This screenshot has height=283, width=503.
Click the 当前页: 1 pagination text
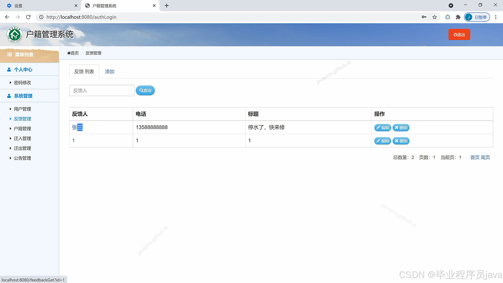(x=451, y=157)
